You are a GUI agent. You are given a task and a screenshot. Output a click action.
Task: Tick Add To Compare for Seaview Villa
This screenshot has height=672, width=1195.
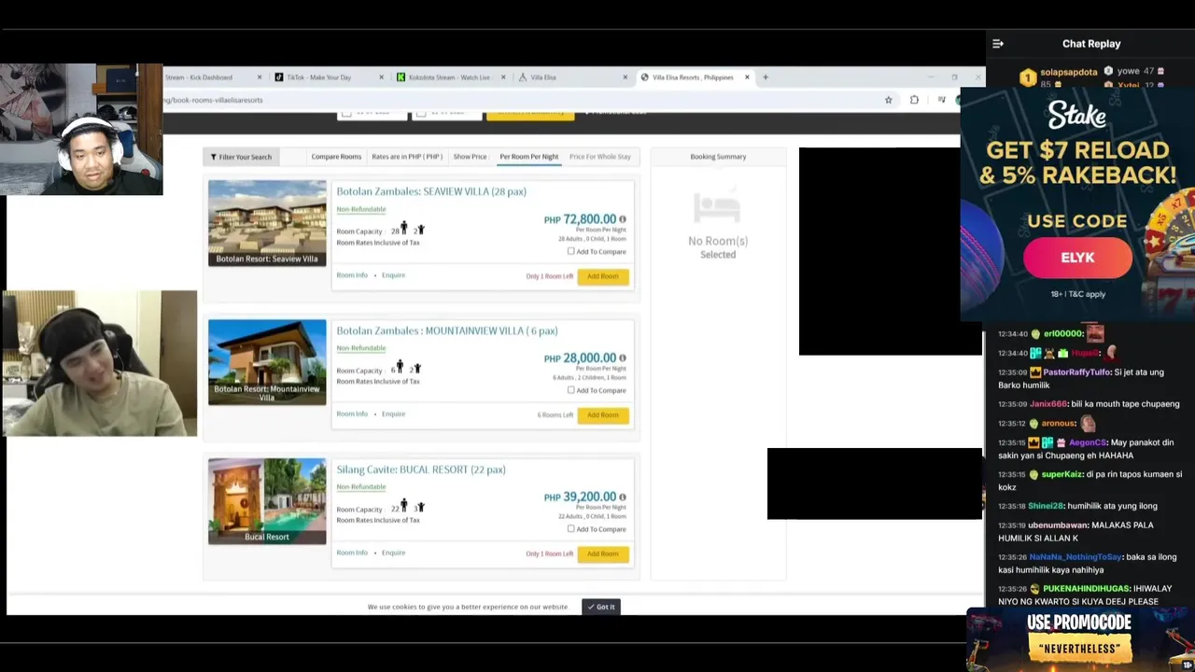coord(571,251)
